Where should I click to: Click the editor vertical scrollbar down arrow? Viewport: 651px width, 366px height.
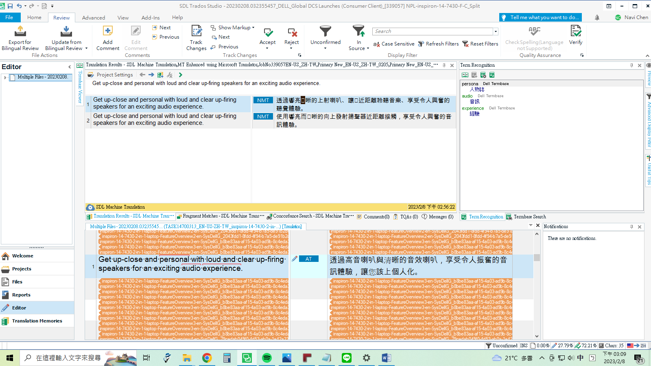[x=537, y=336]
